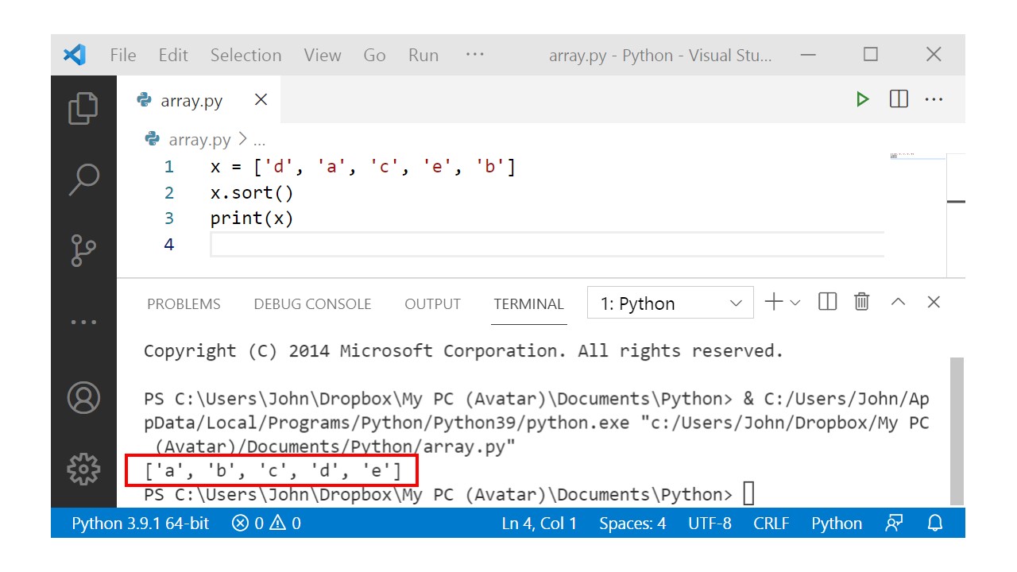The width and height of the screenshot is (1017, 572).
Task: Open the 1: Python terminal selector dropdown
Action: click(x=671, y=303)
